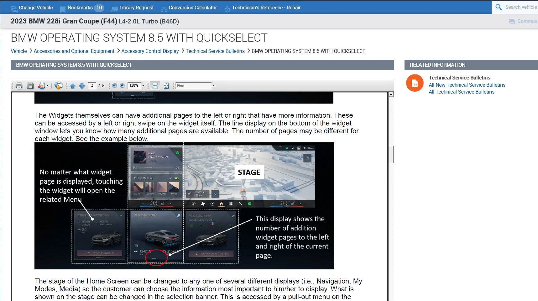This screenshot has height=301, width=538.
Task: Open the zoom percentage dropdown arrow
Action: [x=144, y=86]
